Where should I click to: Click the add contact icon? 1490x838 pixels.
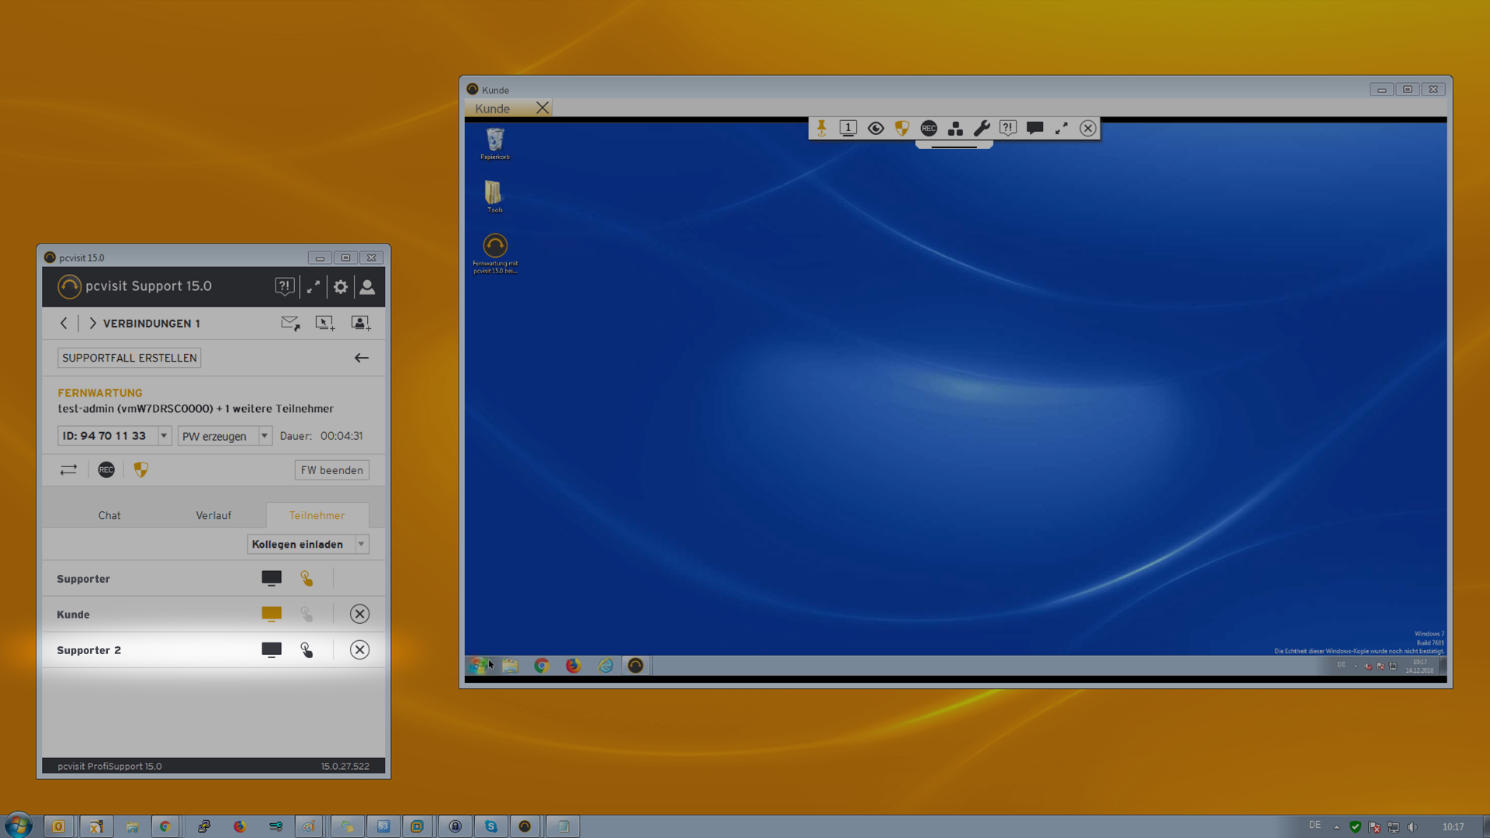361,323
